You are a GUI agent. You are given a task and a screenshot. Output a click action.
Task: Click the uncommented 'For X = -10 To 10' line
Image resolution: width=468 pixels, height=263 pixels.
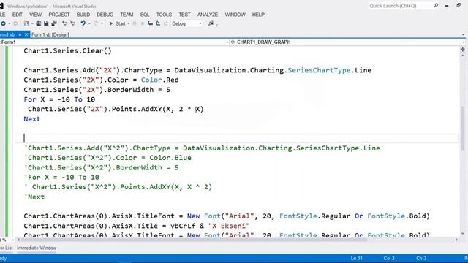click(59, 99)
